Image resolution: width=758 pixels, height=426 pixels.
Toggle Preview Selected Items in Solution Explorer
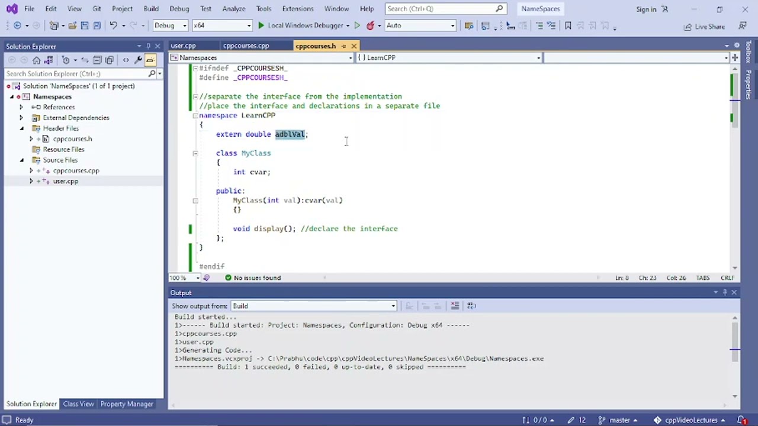tap(150, 60)
